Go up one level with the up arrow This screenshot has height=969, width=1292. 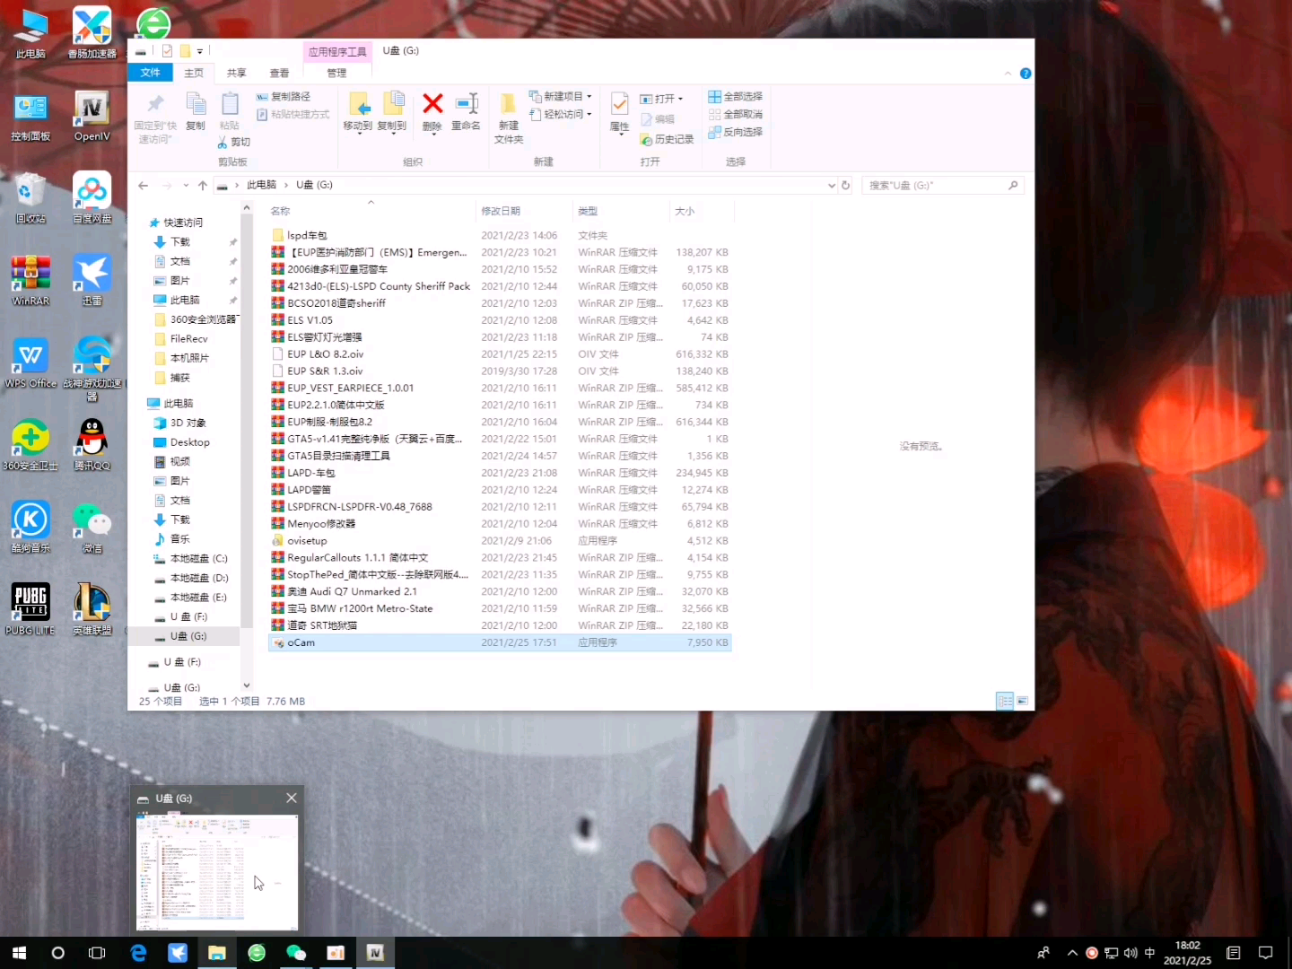pos(203,186)
